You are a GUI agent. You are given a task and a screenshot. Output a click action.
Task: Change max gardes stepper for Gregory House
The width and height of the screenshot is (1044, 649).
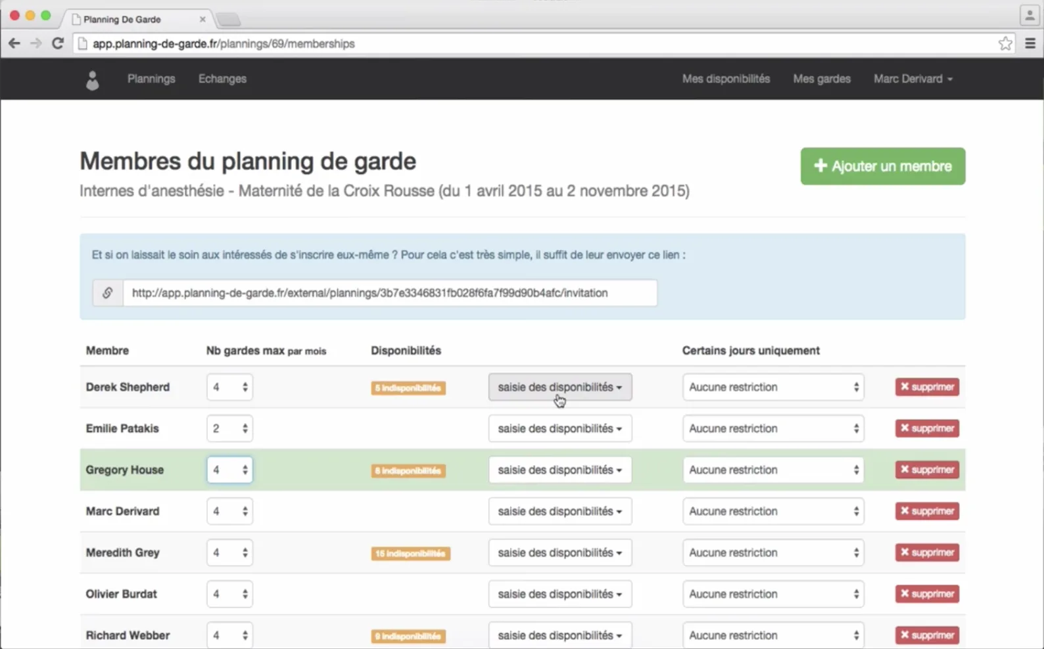click(x=229, y=470)
